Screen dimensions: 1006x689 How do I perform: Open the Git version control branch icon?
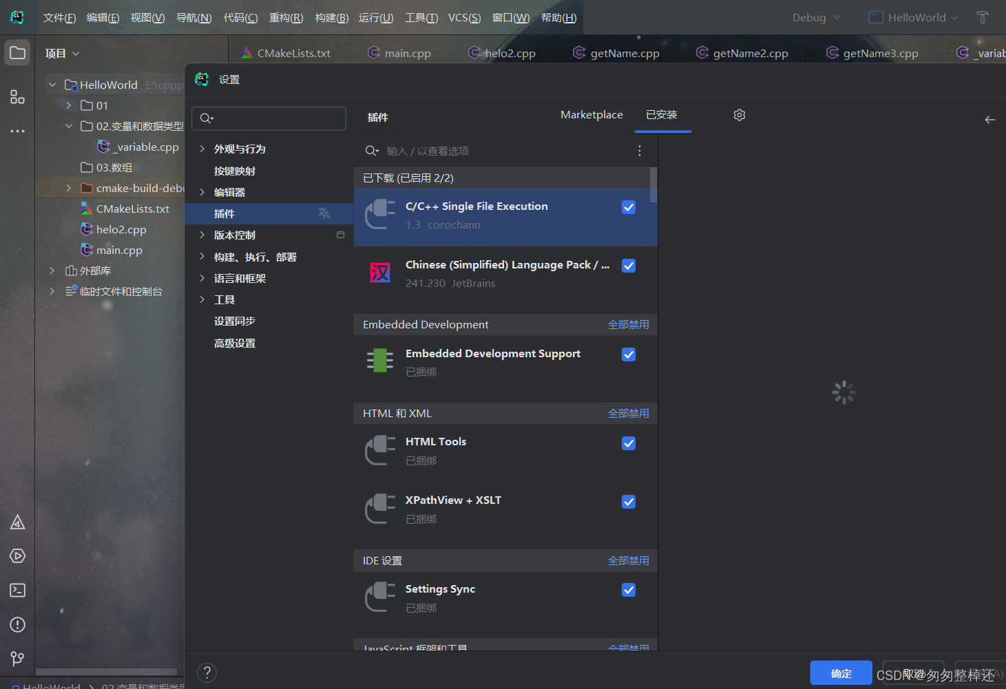click(x=17, y=659)
